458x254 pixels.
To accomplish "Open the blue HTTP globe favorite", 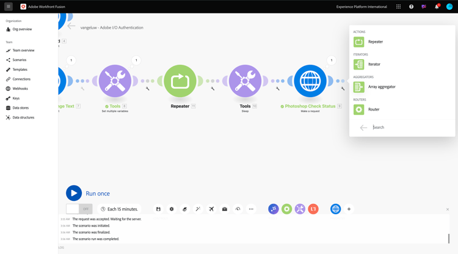I will pos(336,209).
